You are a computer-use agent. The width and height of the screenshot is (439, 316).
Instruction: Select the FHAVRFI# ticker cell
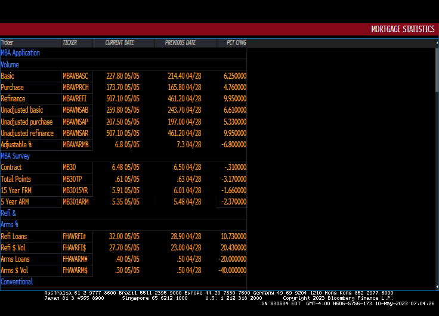75,236
